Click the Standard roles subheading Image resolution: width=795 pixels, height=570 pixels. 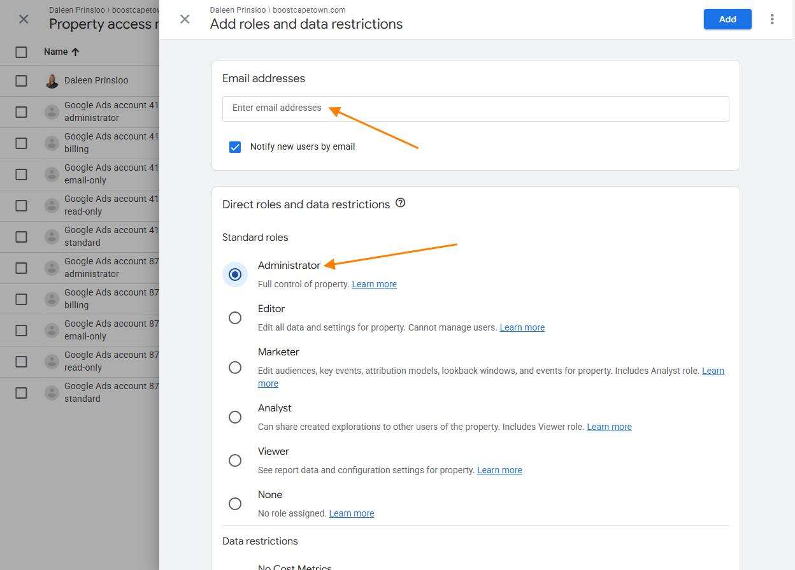coord(255,238)
